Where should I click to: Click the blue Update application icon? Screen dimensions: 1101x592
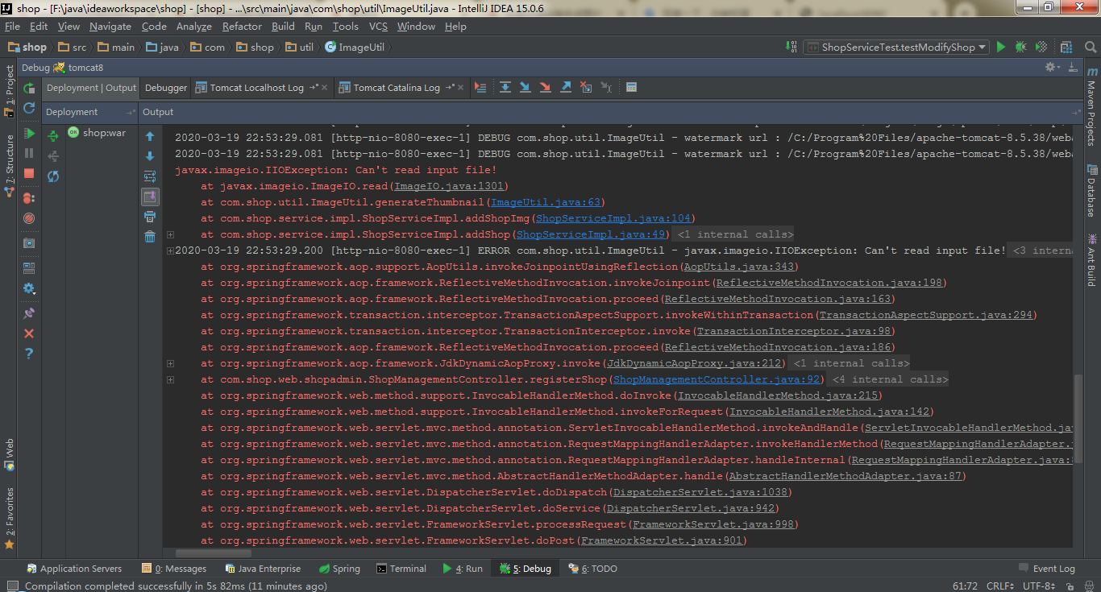[x=29, y=108]
